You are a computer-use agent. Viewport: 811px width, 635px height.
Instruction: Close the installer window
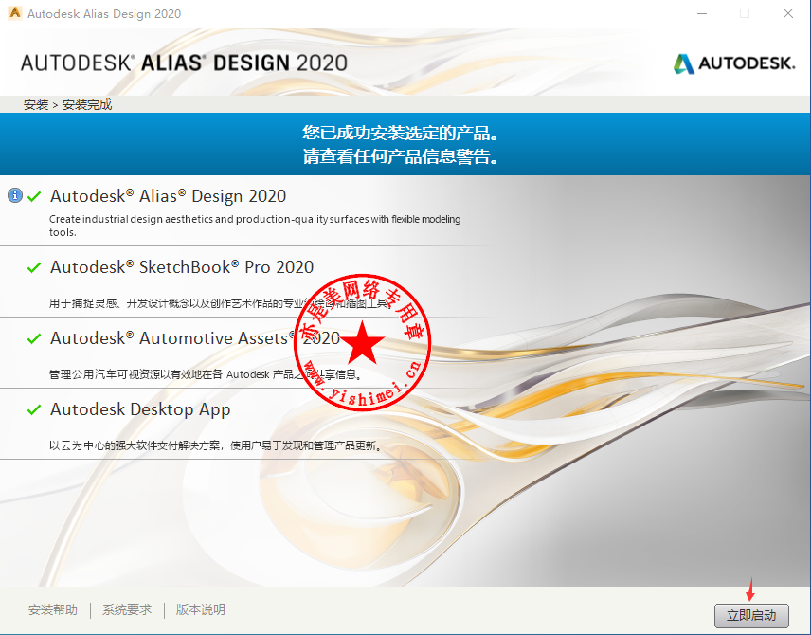click(x=787, y=13)
